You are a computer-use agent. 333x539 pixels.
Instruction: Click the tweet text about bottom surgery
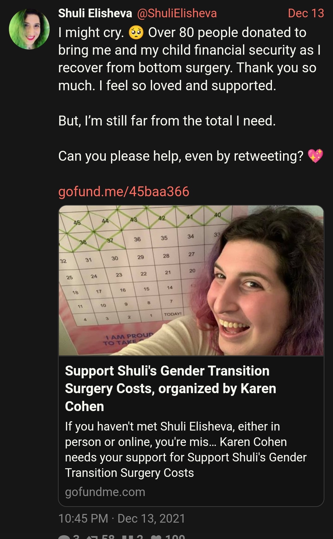point(189,59)
